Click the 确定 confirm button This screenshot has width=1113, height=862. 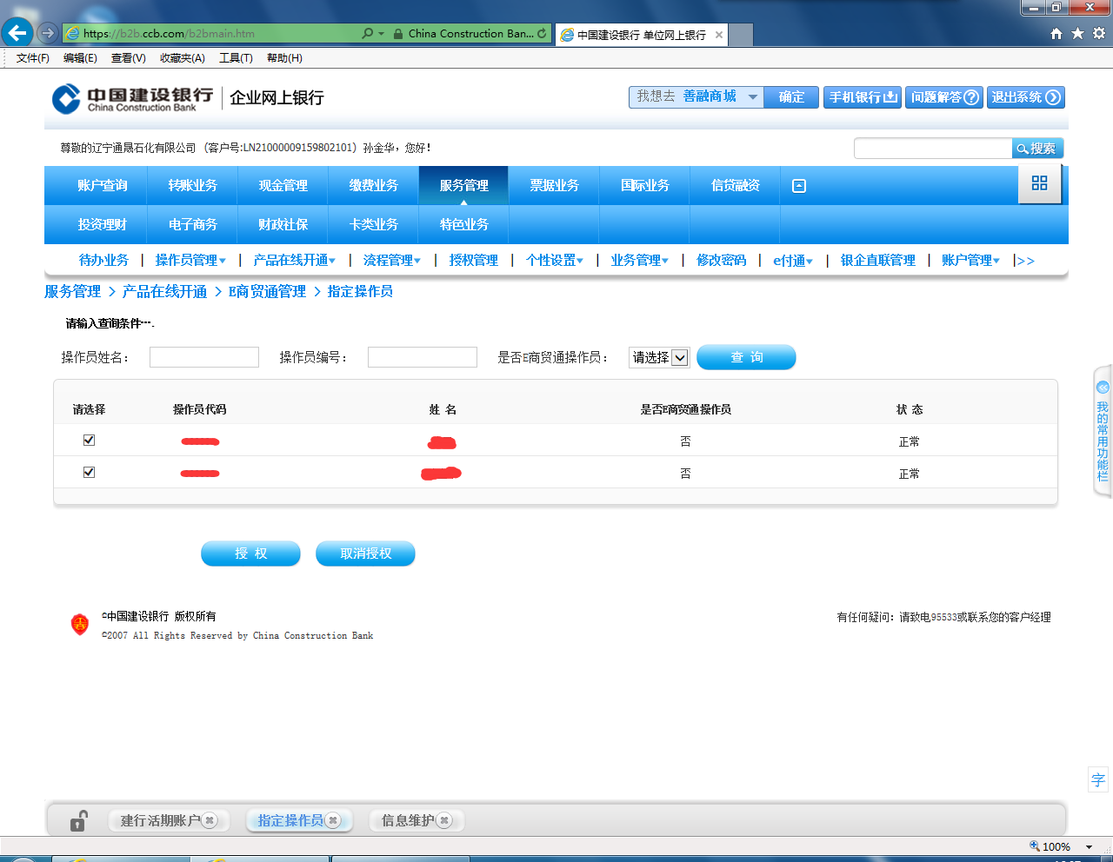791,97
